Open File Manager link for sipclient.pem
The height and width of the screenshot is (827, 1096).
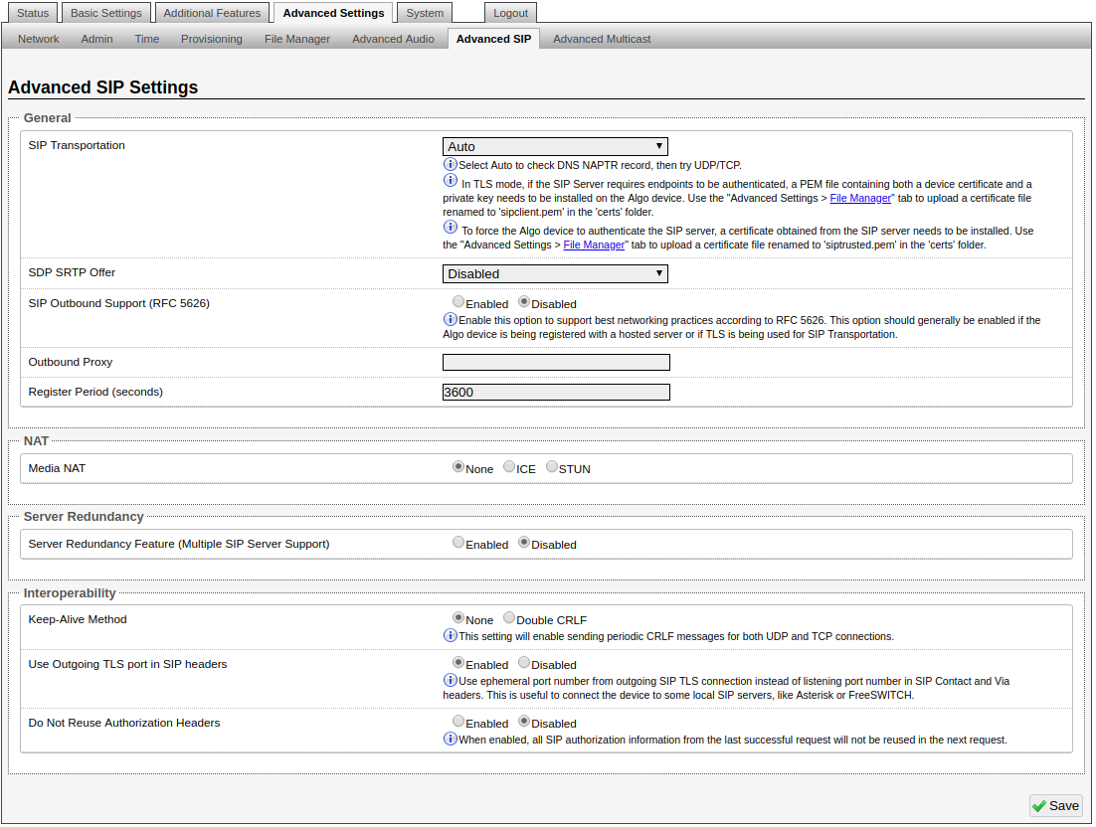pos(860,198)
